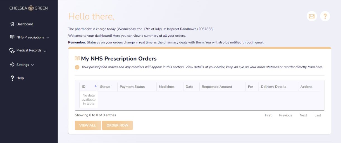This screenshot has width=341, height=143.
Task: Click the VIEW ALL button
Action: point(88,125)
